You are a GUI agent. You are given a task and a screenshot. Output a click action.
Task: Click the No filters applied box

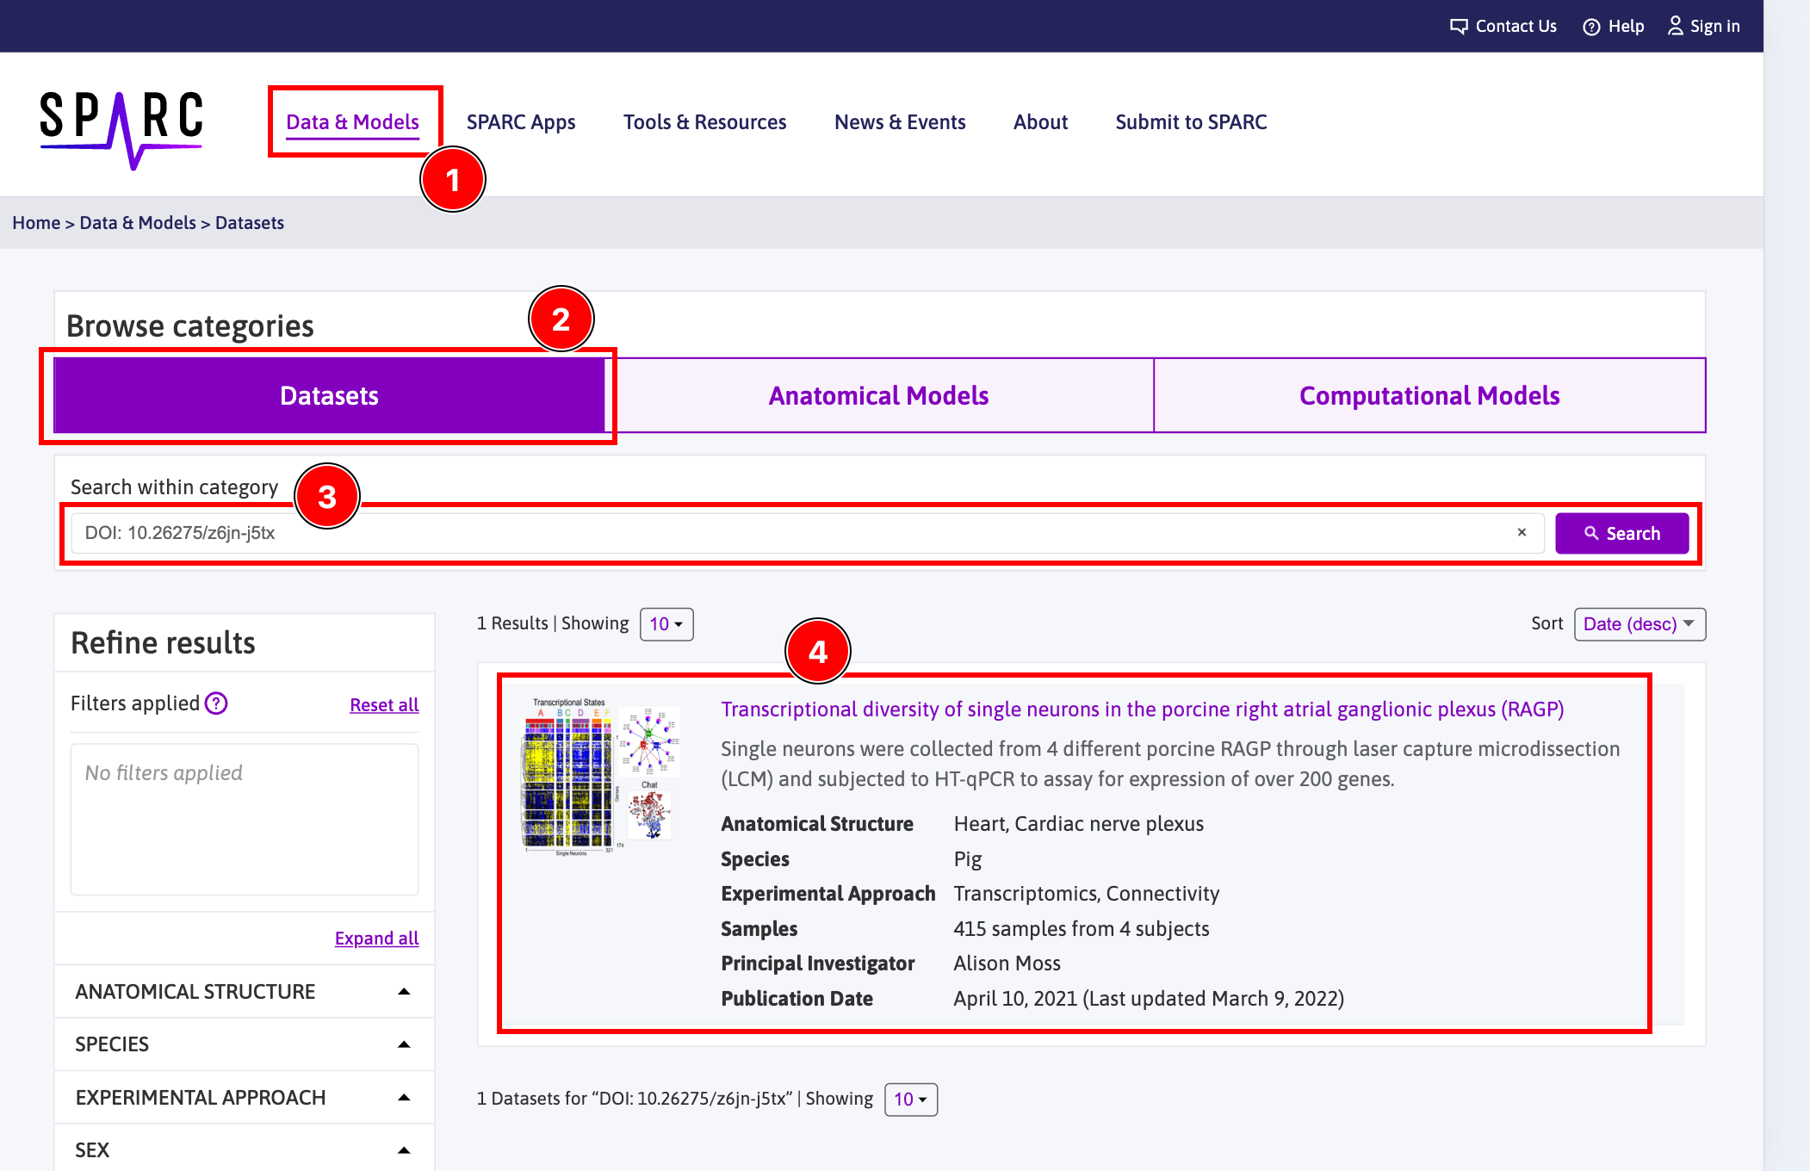(245, 820)
